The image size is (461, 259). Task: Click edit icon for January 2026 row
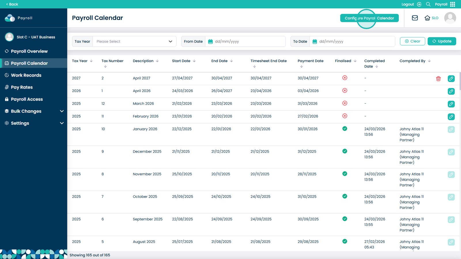pyautogui.click(x=451, y=129)
